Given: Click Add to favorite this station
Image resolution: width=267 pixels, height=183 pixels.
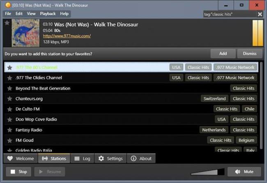Looking at the screenshot, I should [223, 54].
